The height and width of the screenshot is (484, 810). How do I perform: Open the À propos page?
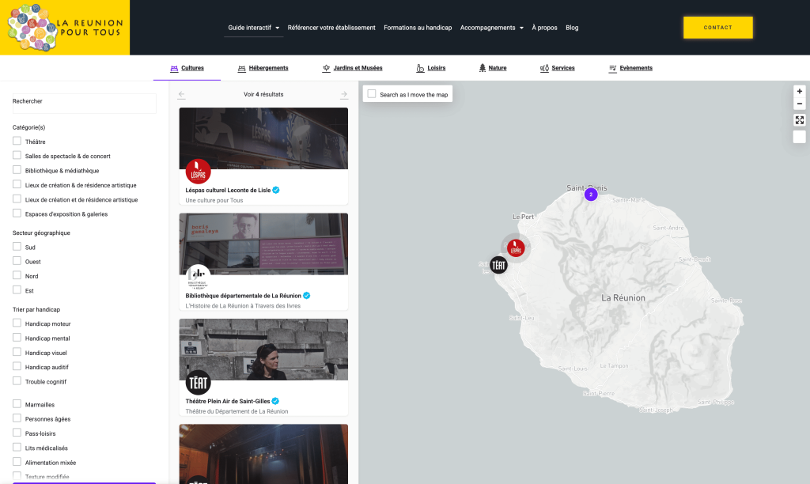pyautogui.click(x=544, y=28)
